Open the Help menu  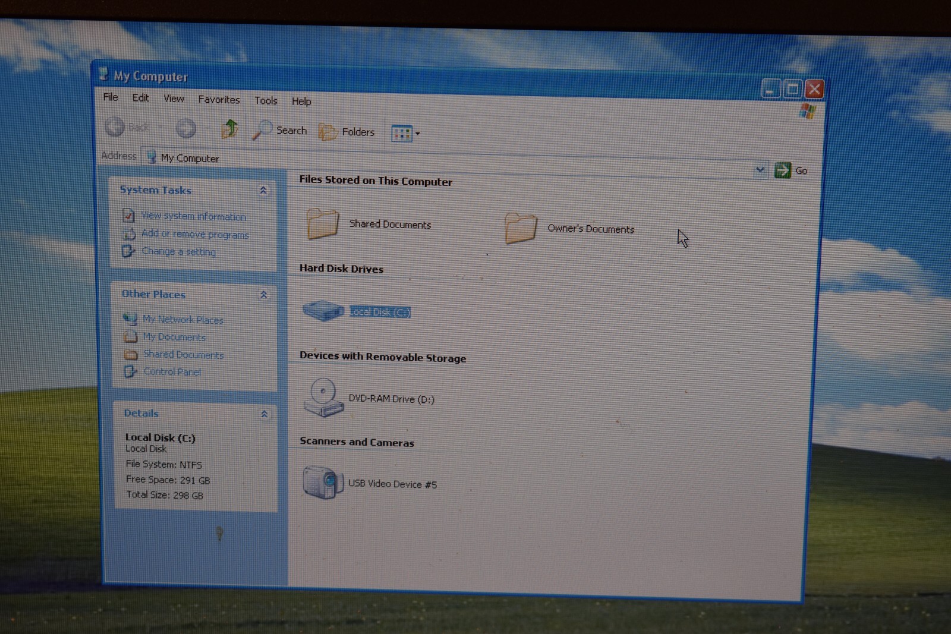pyautogui.click(x=301, y=101)
